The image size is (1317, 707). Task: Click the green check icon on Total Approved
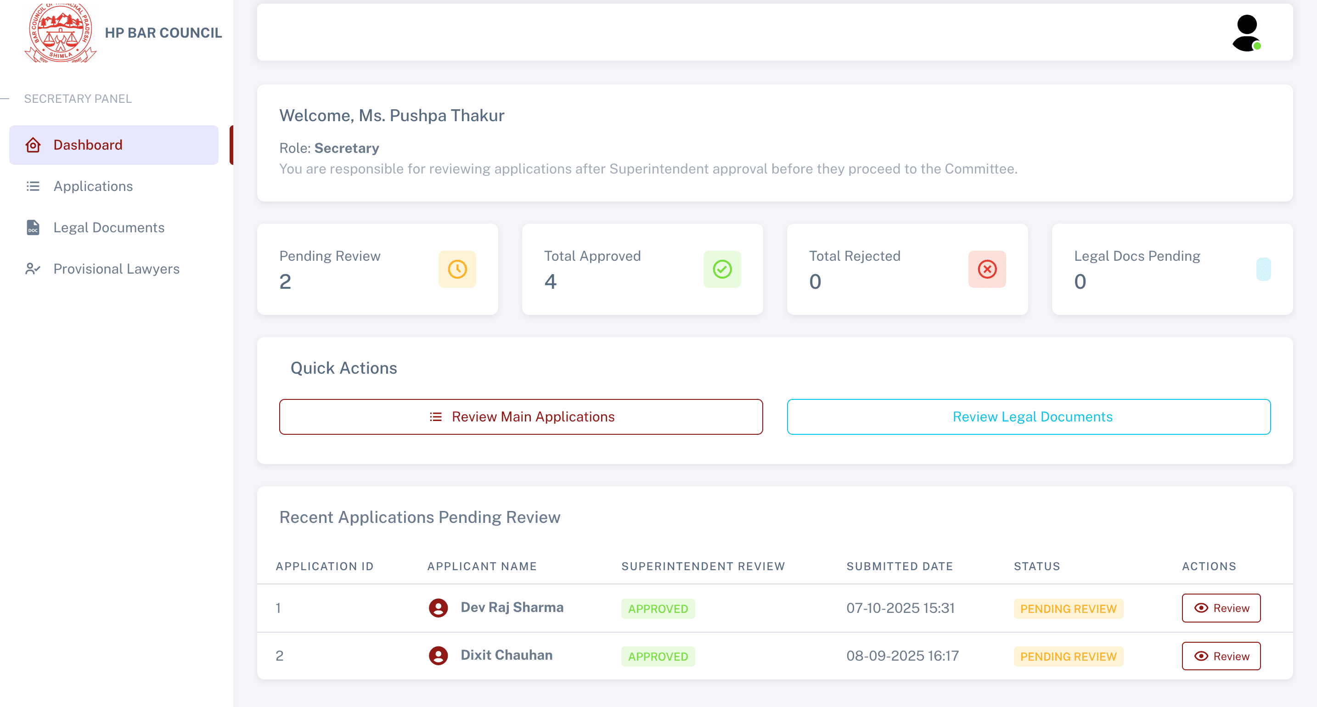point(722,269)
